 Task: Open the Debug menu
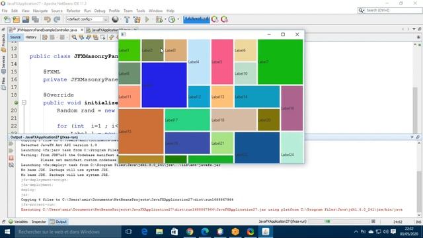100,11
